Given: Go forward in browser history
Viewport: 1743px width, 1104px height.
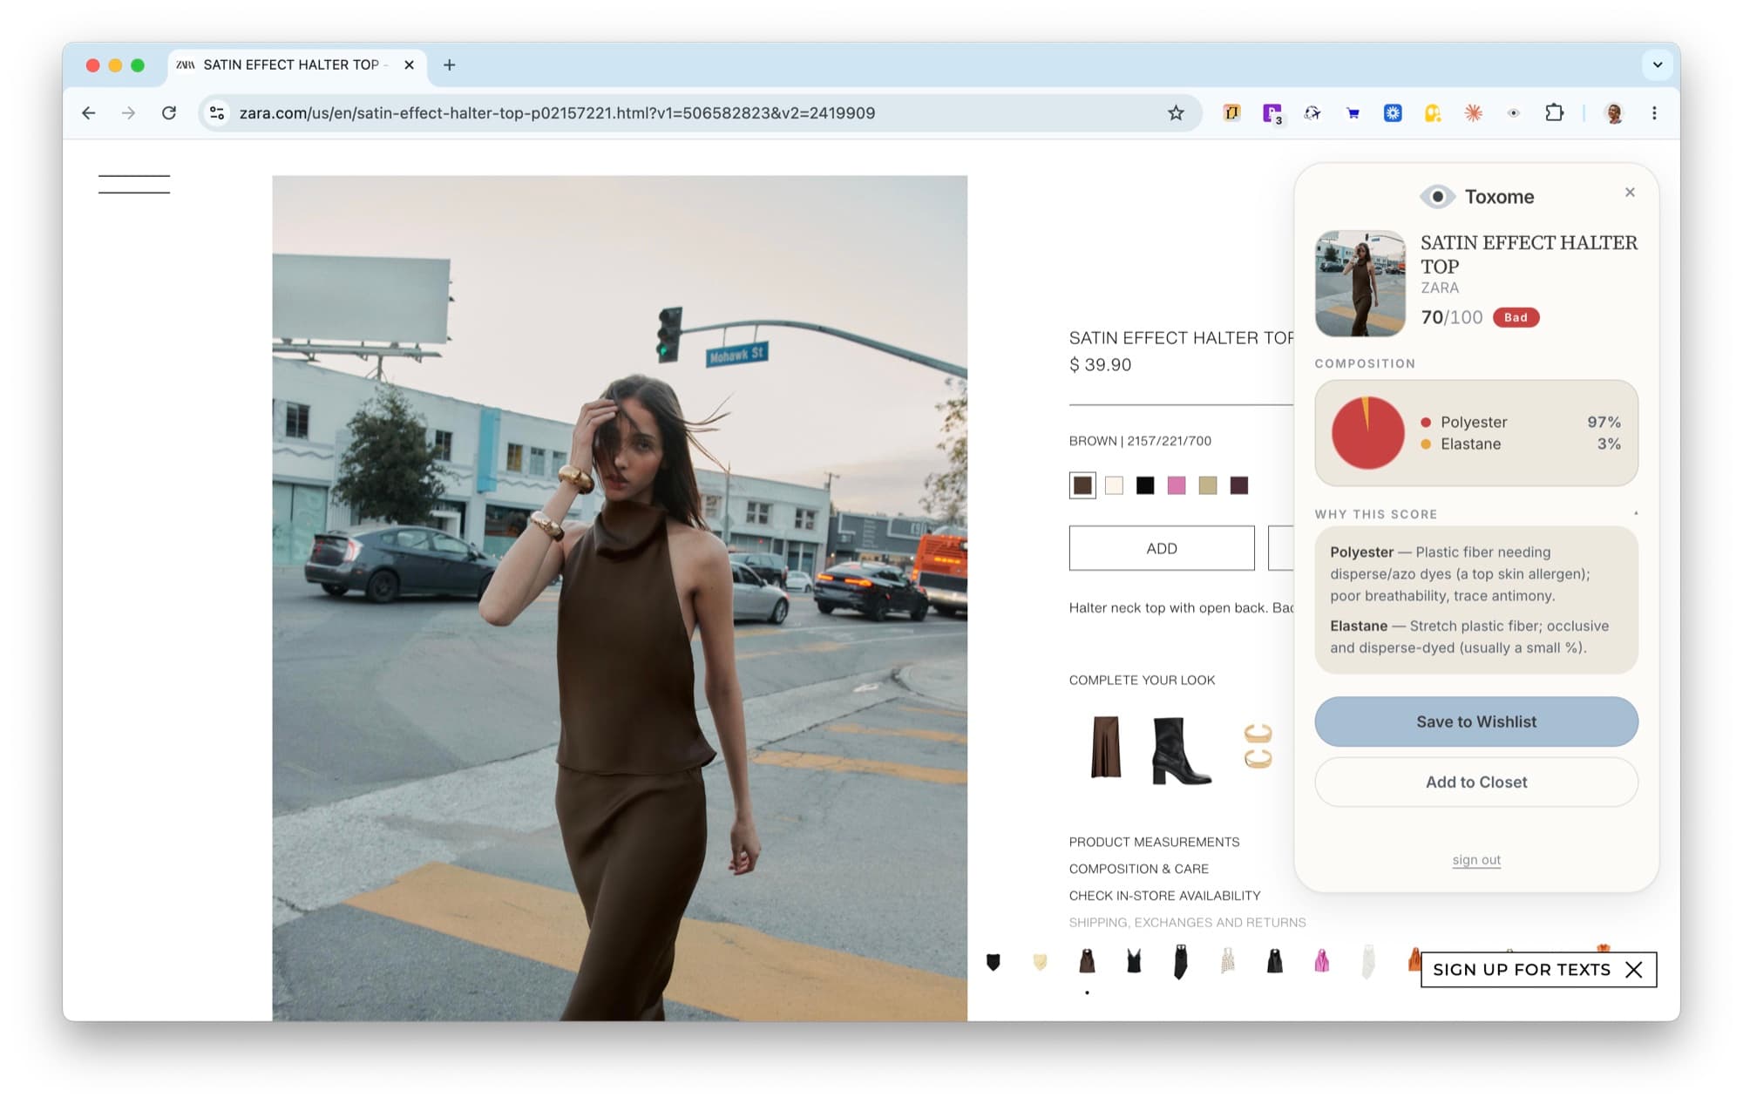Looking at the screenshot, I should pos(128,113).
